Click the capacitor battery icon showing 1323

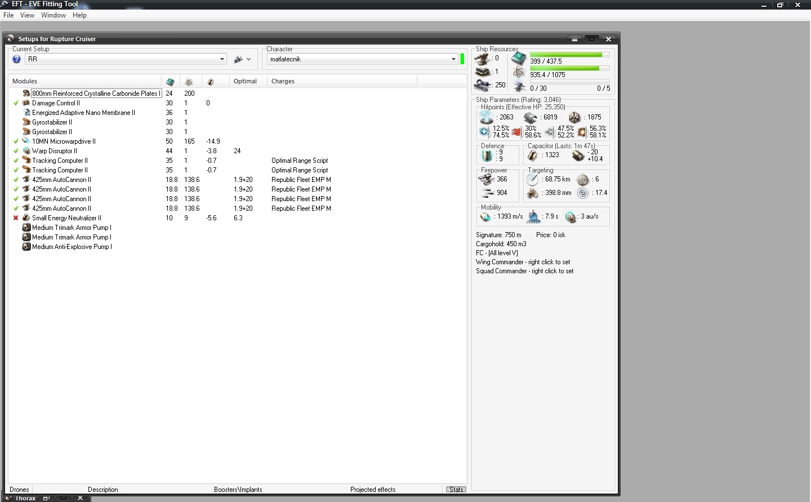(533, 155)
